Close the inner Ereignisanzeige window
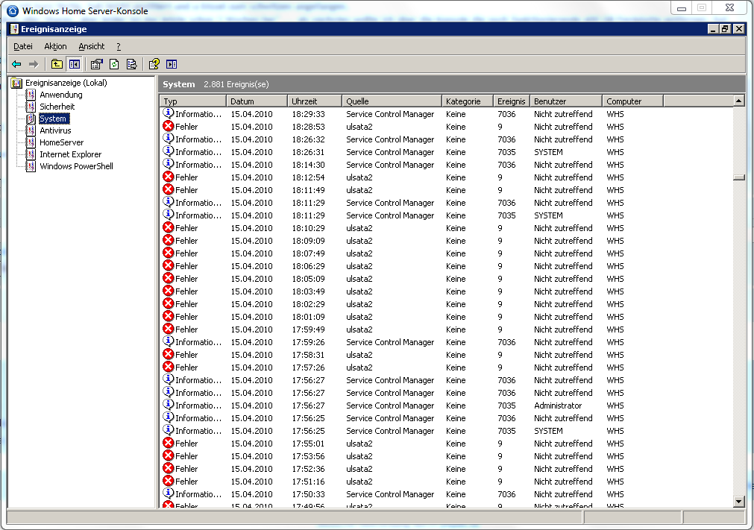The image size is (754, 530). 739,29
